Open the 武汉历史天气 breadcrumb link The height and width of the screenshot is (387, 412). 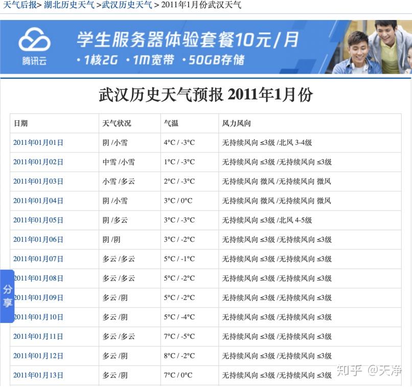coord(127,5)
